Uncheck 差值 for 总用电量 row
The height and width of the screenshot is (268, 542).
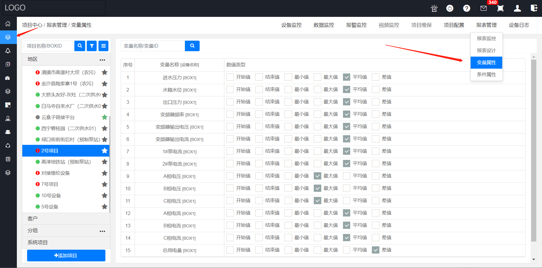click(x=375, y=250)
